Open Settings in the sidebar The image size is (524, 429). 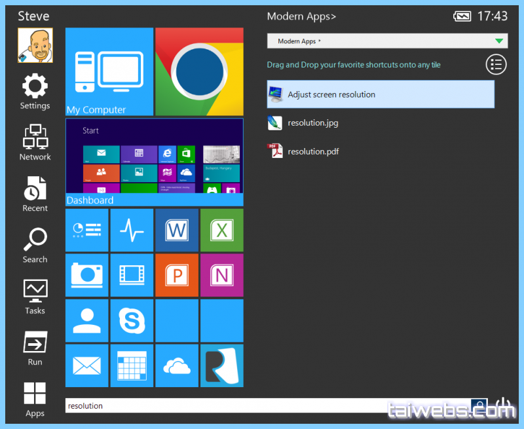click(35, 92)
